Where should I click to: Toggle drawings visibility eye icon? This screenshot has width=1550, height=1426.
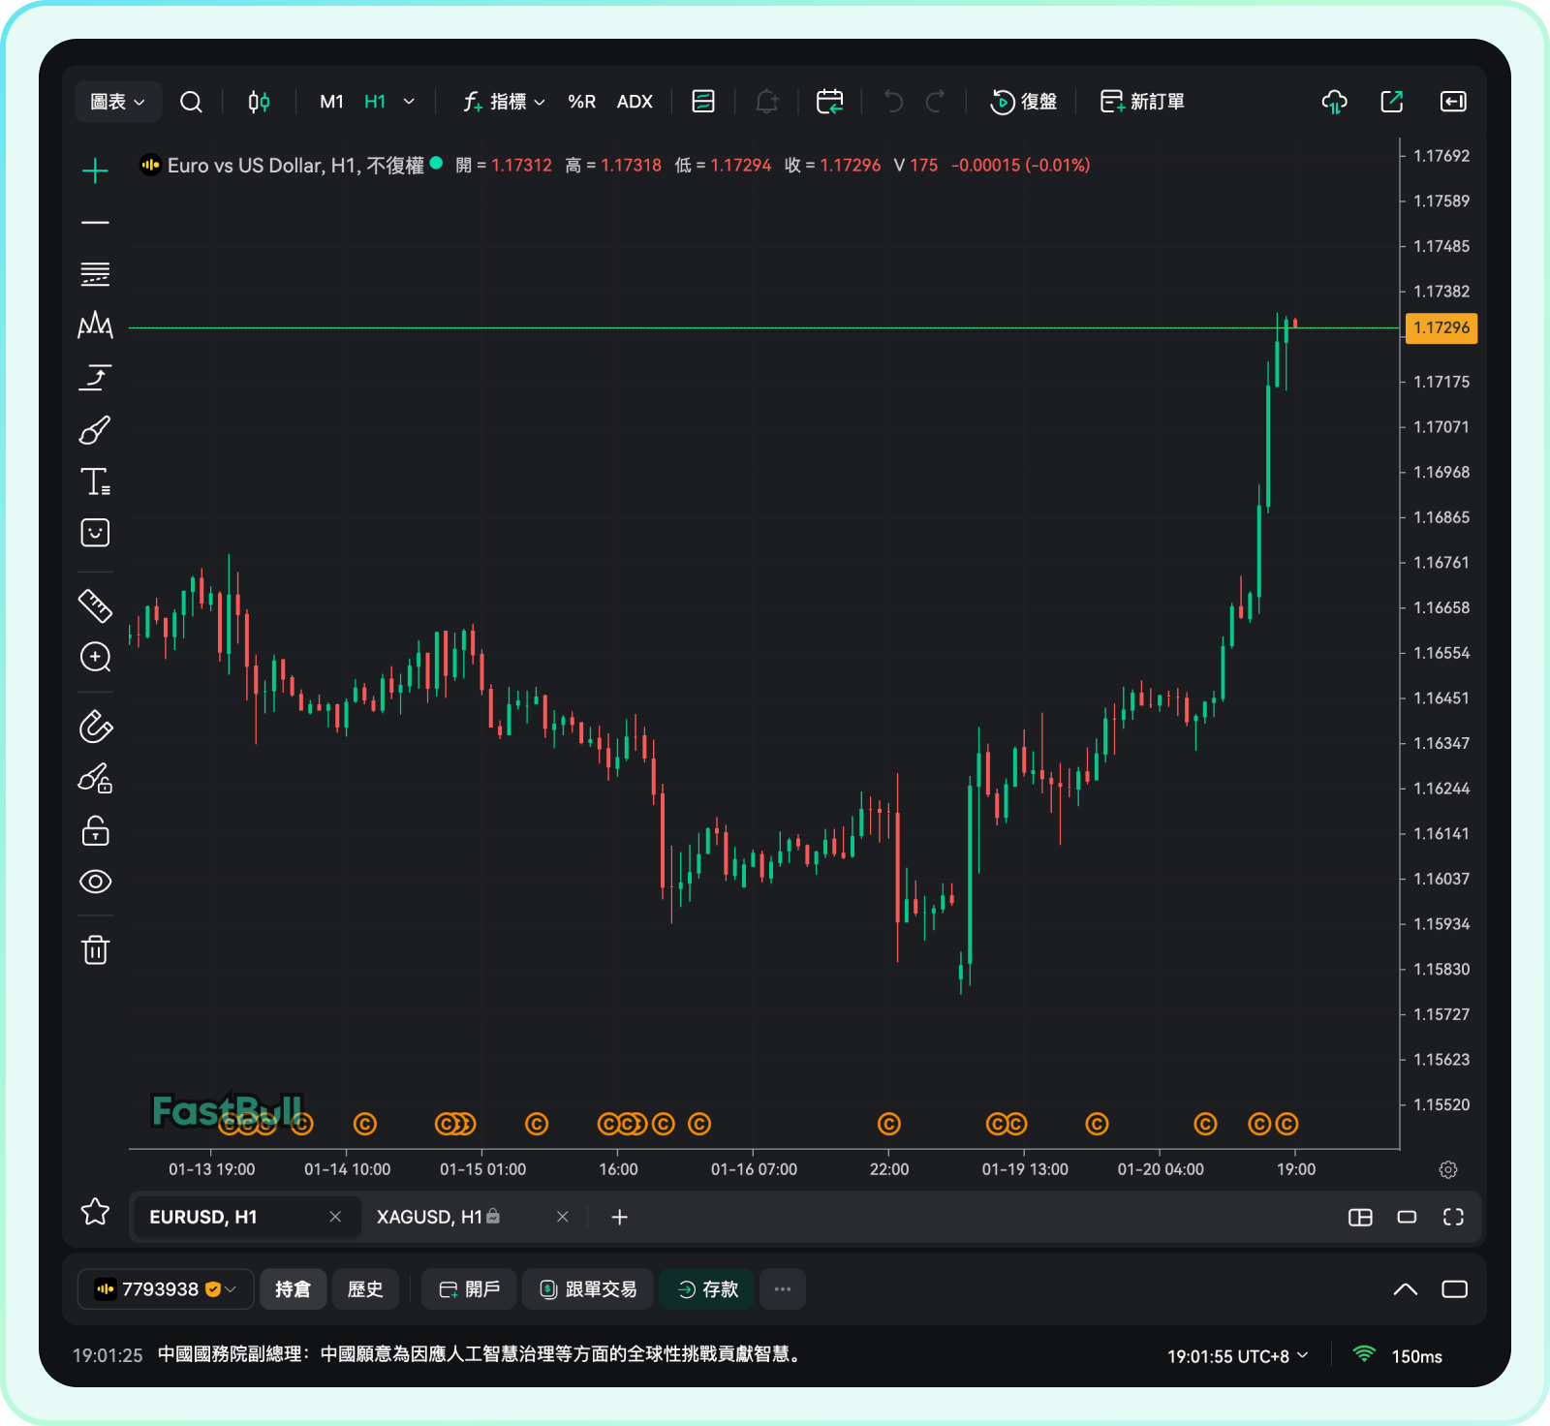[x=95, y=882]
